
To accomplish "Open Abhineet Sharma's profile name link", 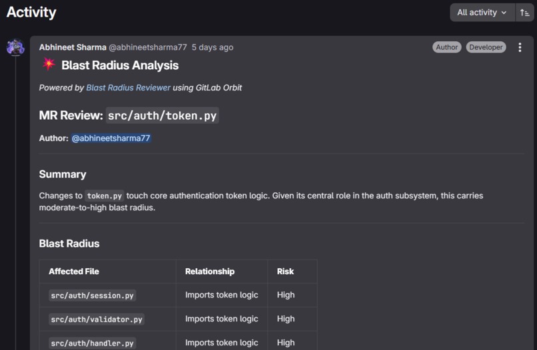I will click(73, 47).
